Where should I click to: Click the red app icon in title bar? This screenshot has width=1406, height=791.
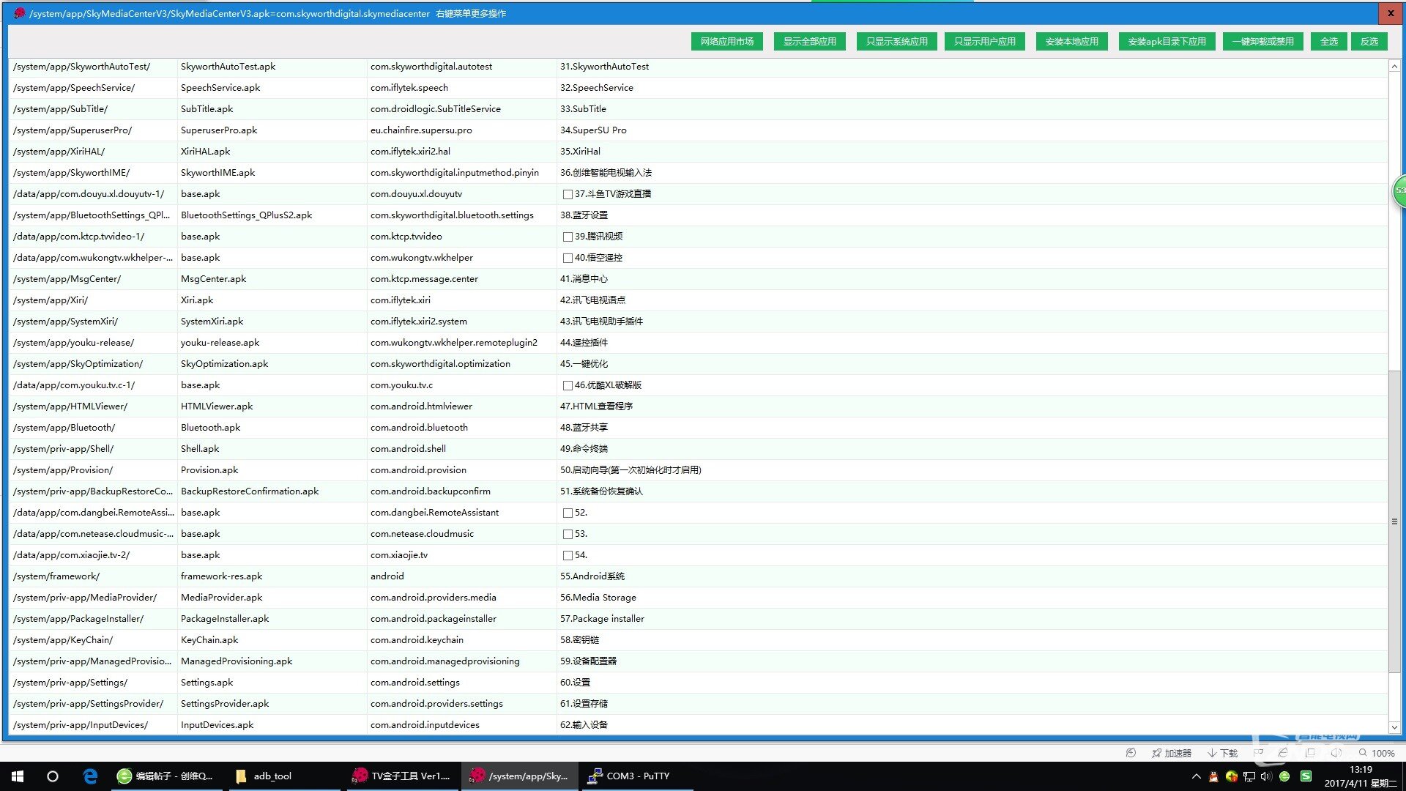(x=19, y=13)
